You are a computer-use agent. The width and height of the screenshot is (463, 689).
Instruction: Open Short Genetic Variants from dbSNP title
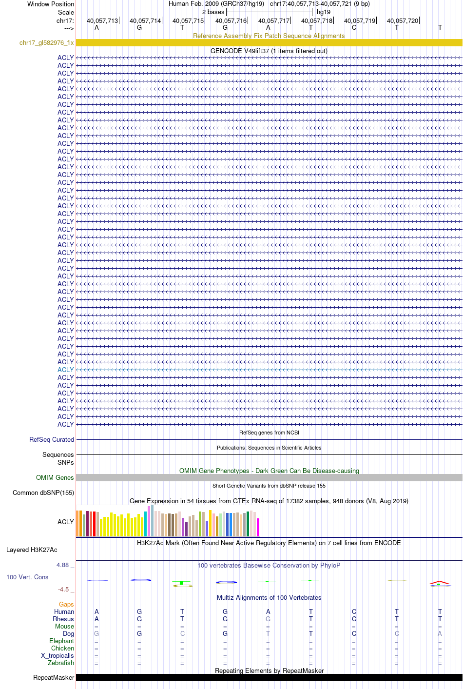coord(269,486)
